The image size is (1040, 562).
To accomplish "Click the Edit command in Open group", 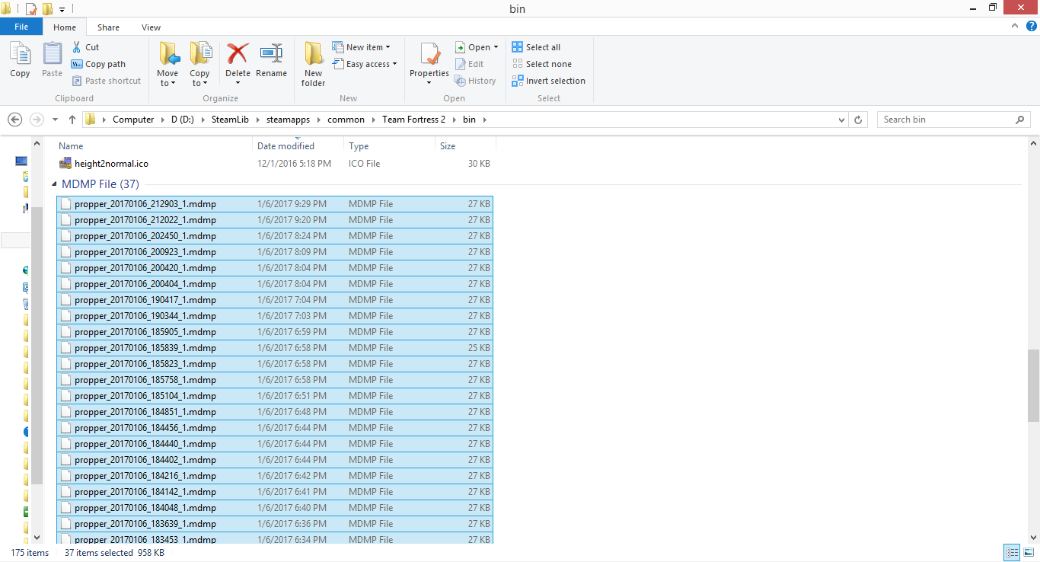I will [x=470, y=64].
